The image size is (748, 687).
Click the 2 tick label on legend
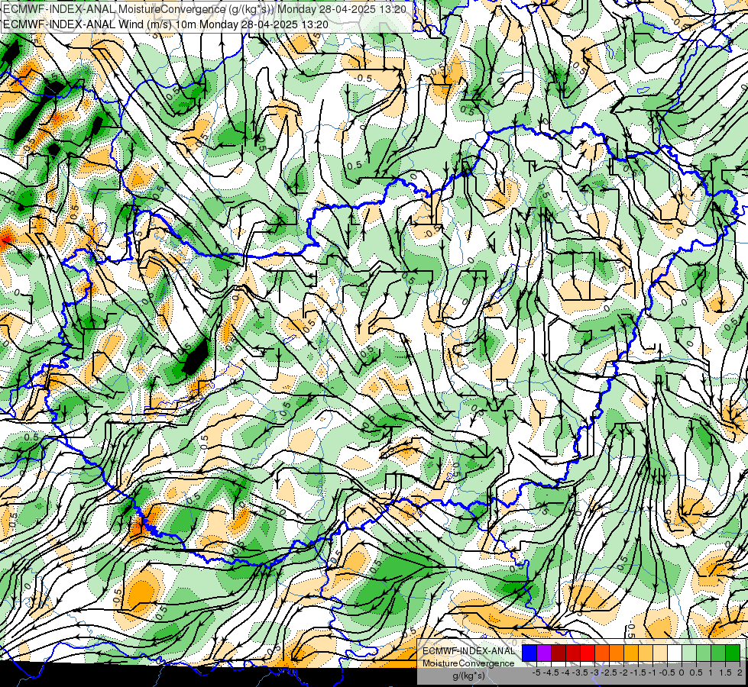(740, 672)
